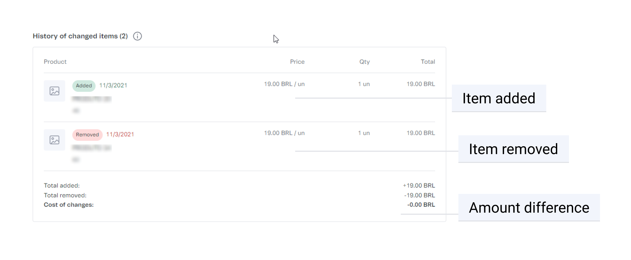Image resolution: width=631 pixels, height=260 pixels.
Task: Click the +19.00 BRL total added value
Action: pos(419,186)
